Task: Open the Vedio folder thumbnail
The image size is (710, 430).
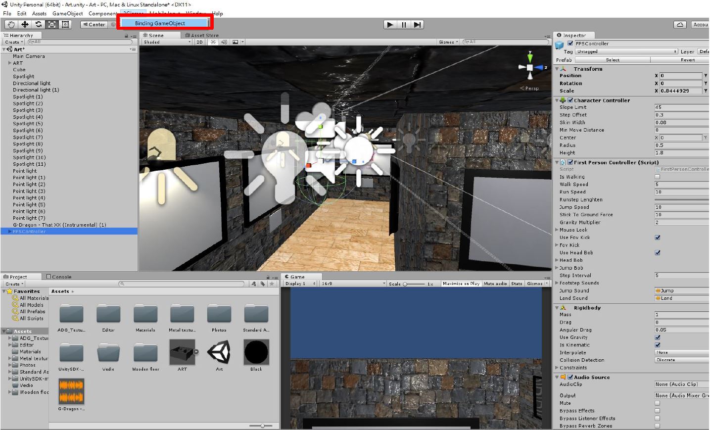Action: click(108, 353)
